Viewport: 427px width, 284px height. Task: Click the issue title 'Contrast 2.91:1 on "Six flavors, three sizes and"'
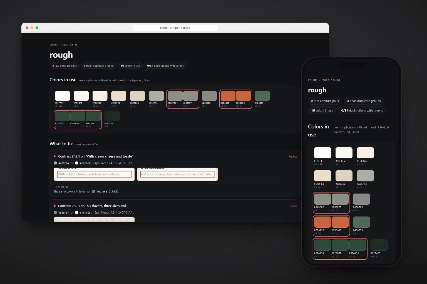[93, 206]
